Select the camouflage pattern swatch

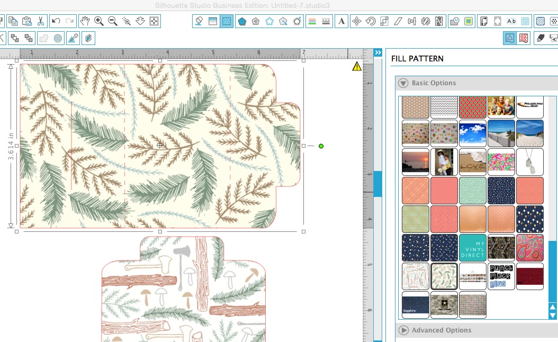(x=501, y=248)
